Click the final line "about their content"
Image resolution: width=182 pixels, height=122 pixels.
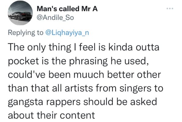(51, 115)
